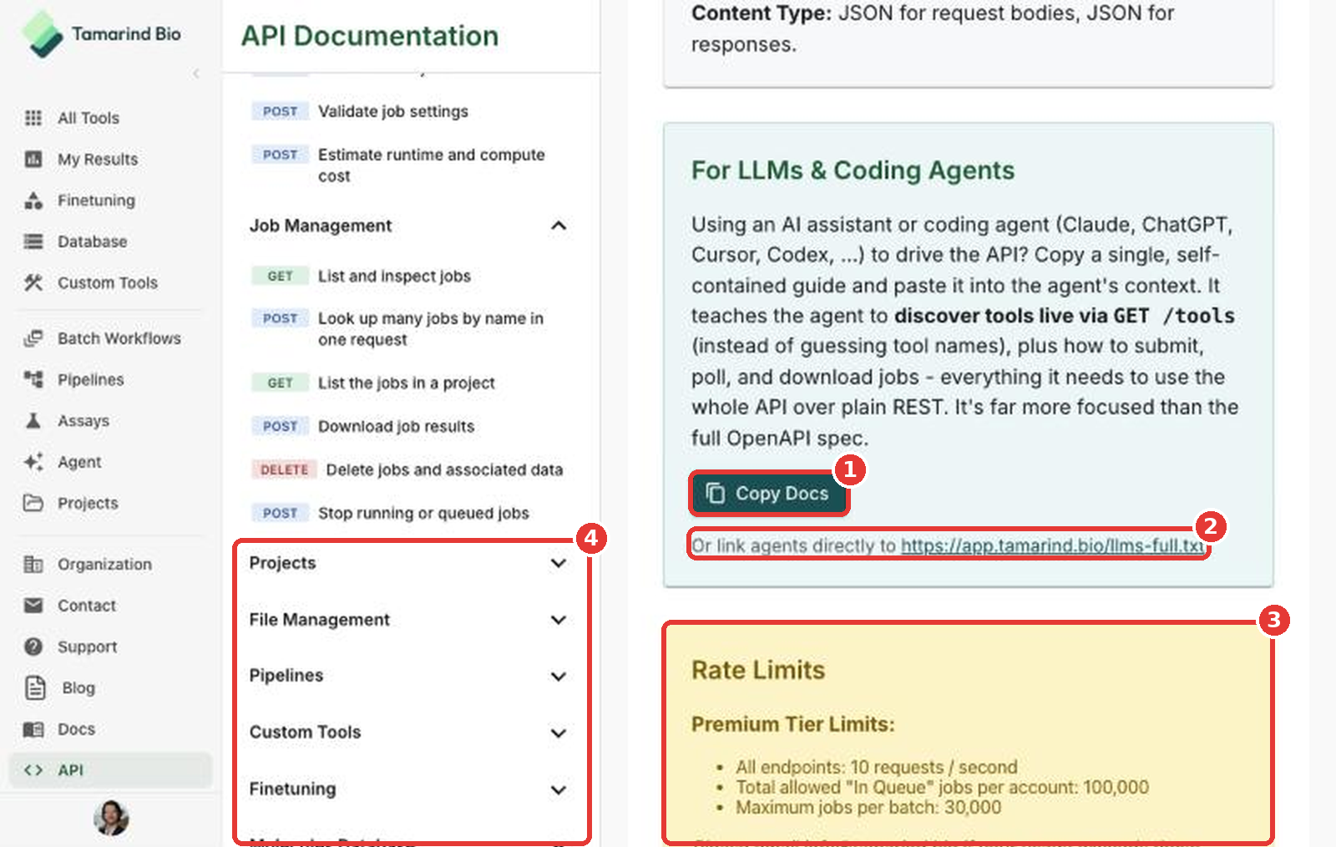Open the llms-full.txt link

coord(1052,545)
